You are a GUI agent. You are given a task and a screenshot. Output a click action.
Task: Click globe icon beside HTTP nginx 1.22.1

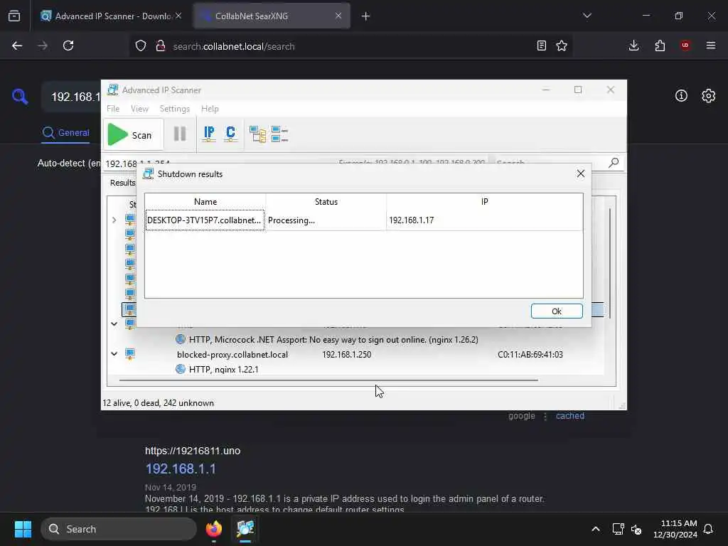pos(181,369)
